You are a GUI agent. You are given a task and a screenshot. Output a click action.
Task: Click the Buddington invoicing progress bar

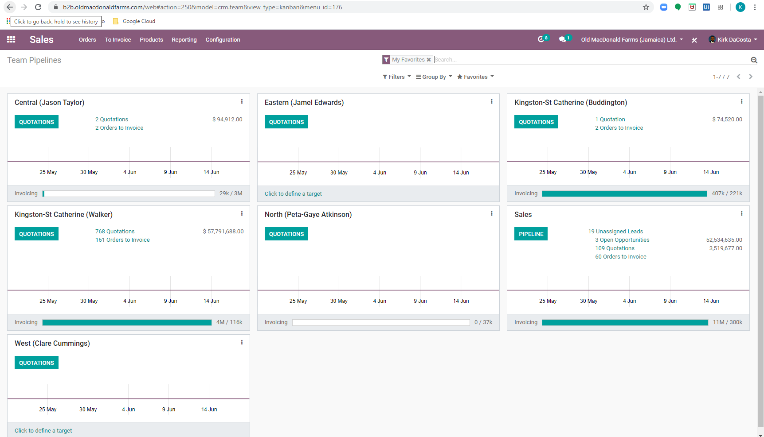click(x=624, y=194)
